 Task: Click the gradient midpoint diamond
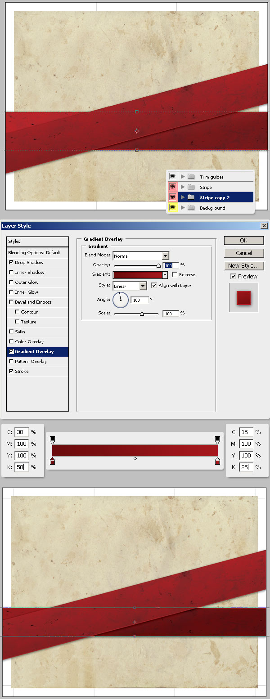[x=135, y=458]
